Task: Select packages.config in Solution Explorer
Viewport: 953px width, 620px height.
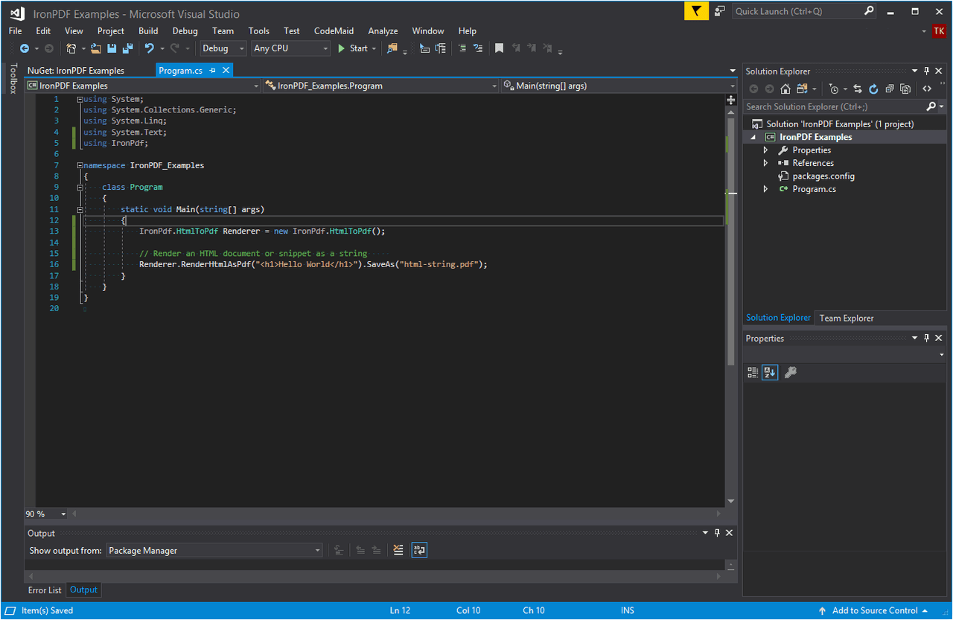Action: 823,176
